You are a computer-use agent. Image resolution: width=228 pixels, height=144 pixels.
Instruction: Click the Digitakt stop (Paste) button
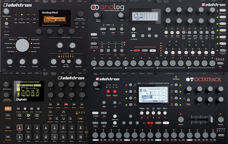pos(37,115)
